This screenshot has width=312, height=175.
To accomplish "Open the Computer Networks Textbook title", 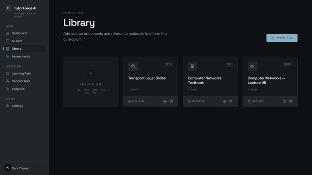I will [x=204, y=80].
